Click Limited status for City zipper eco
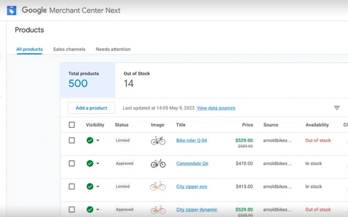Screen dimensions: 348x217 123,186
